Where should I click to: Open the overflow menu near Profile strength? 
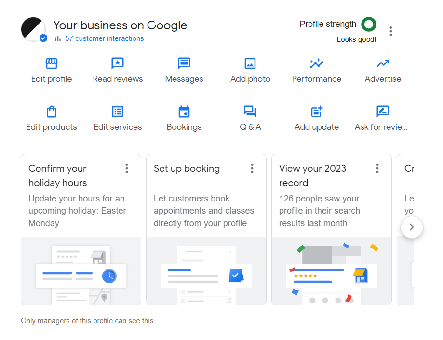tap(391, 31)
